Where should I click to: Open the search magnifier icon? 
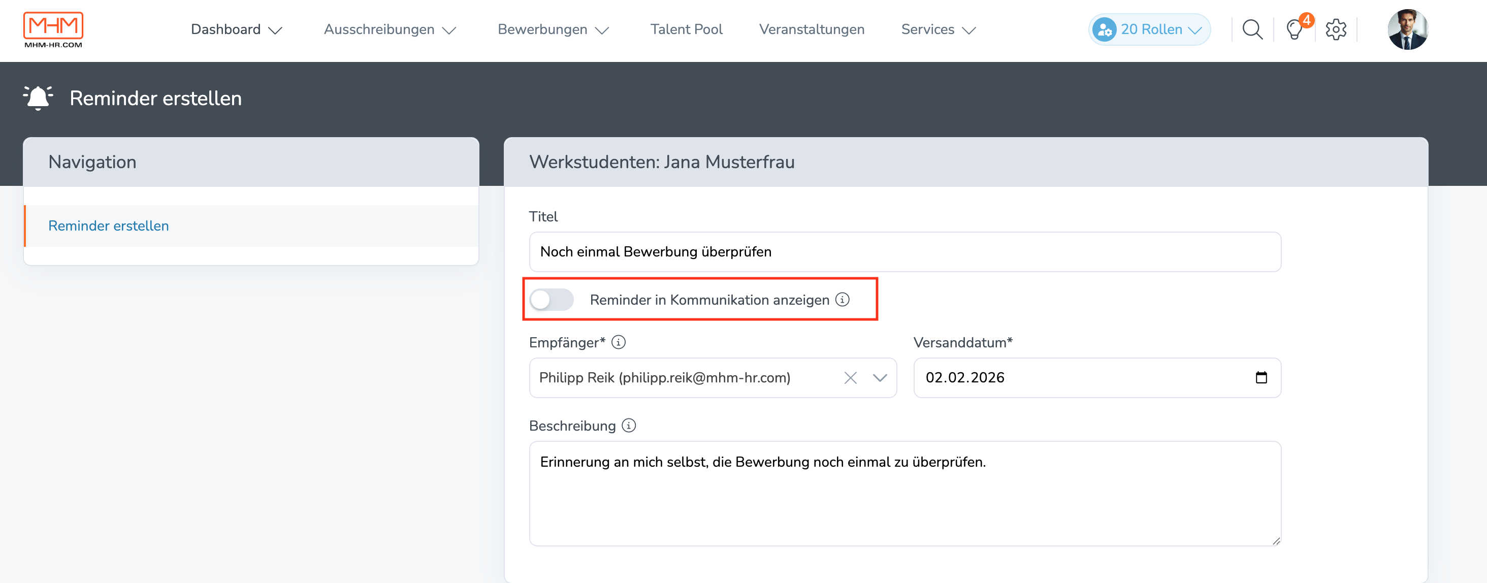coord(1251,29)
